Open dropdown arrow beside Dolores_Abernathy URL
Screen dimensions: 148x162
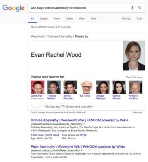pyautogui.click(x=85, y=124)
